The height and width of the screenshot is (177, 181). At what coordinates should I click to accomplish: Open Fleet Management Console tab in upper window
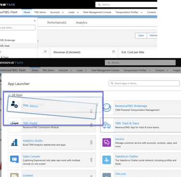coord(97,12)
